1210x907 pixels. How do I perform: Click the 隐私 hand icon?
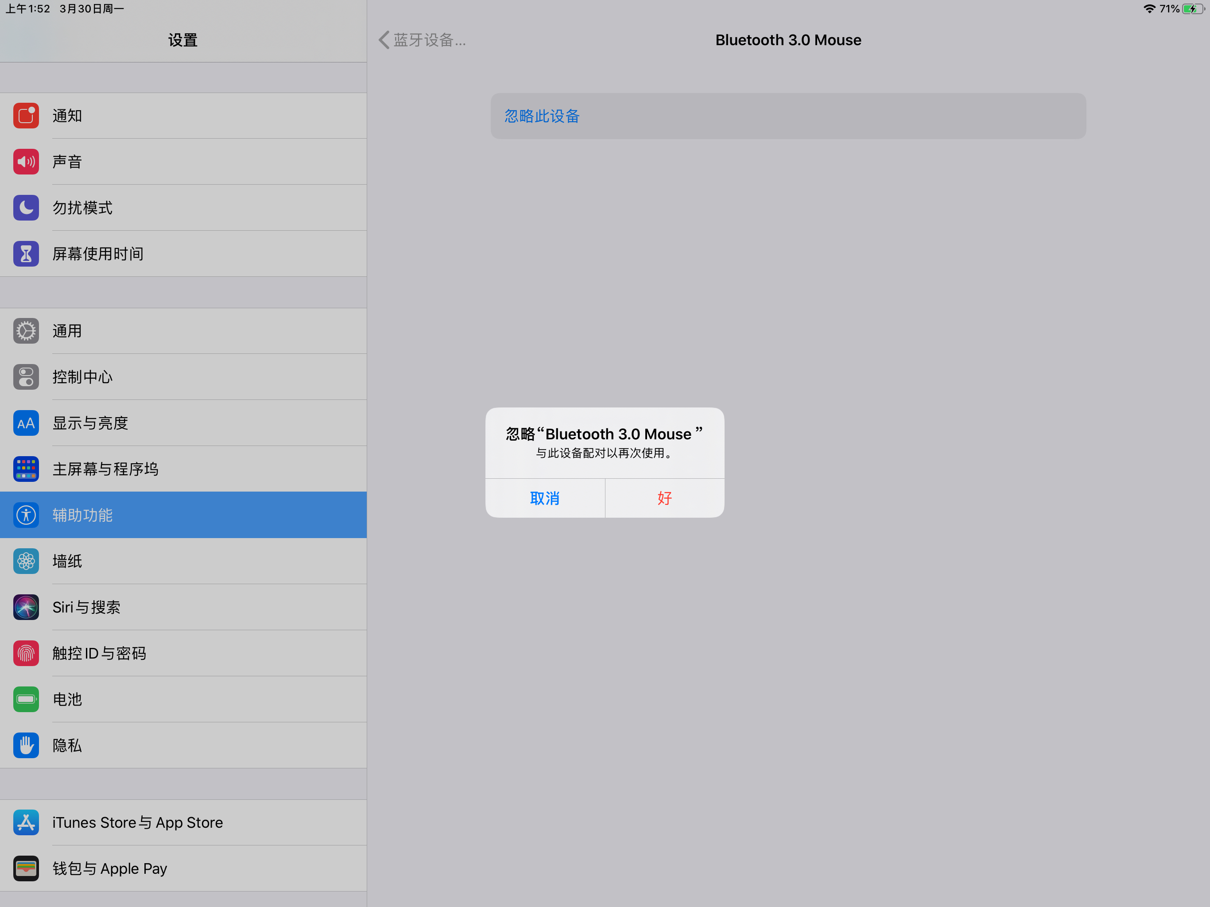[26, 745]
